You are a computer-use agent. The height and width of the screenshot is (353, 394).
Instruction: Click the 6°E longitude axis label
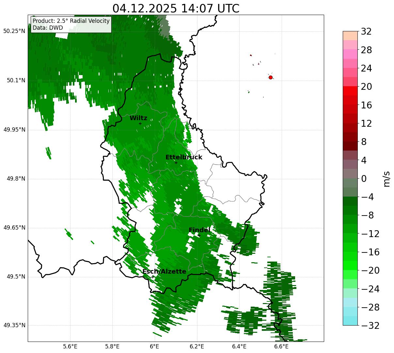[155, 346]
